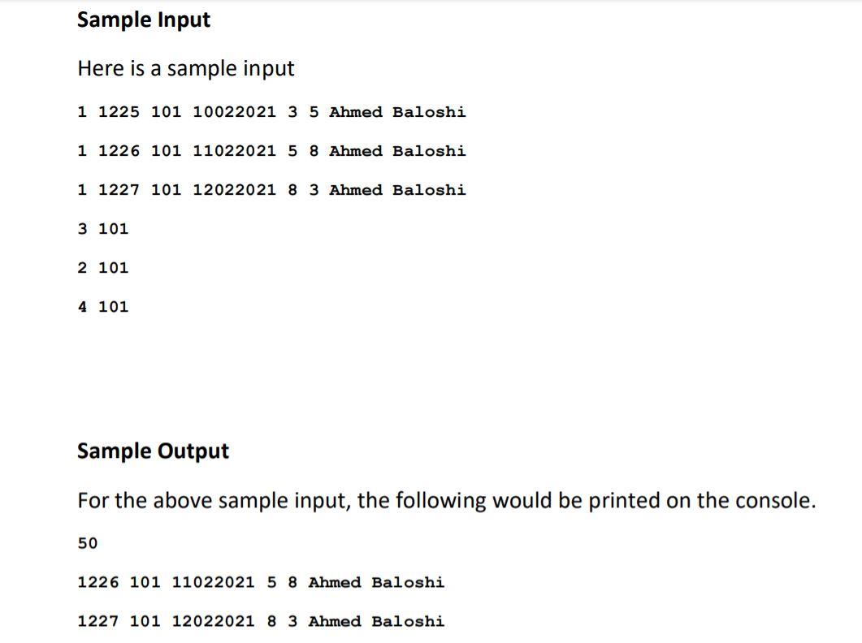Click the '3 101' input line

pos(103,229)
